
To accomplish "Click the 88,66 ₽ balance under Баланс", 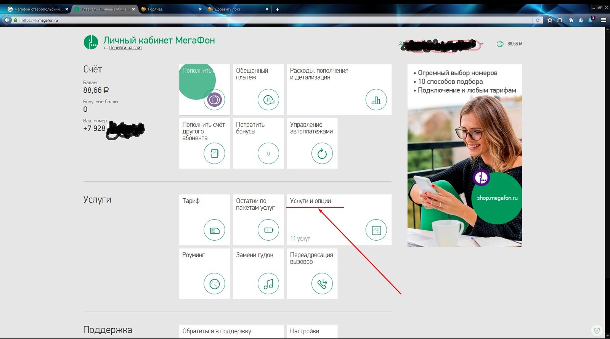I will coord(96,90).
